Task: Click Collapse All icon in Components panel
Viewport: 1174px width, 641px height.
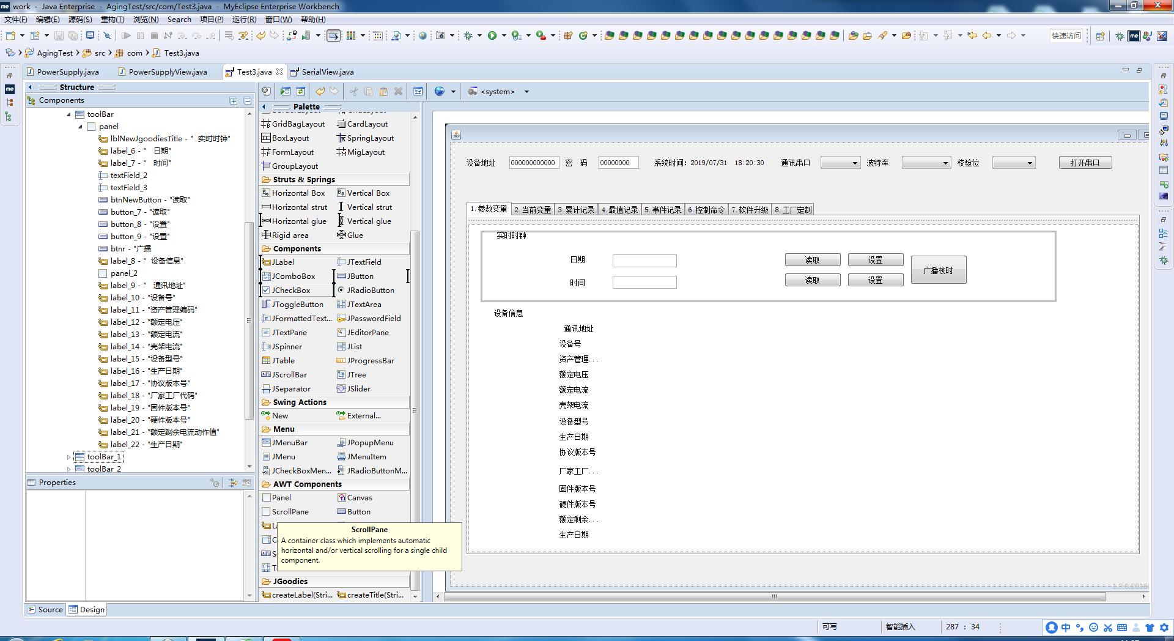Action: (248, 101)
